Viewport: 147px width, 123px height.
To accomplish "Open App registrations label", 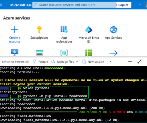I will [x=64, y=40].
